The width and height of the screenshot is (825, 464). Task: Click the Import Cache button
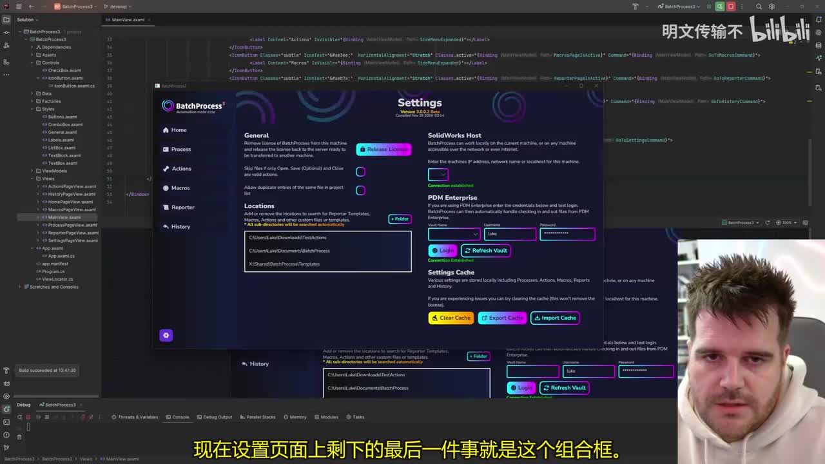tap(555, 318)
